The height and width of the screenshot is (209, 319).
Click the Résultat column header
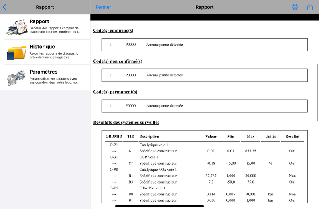tap(292, 137)
